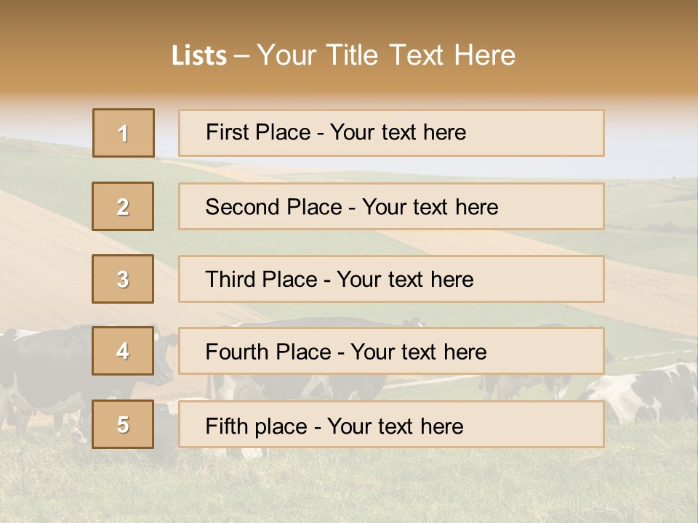Click the word Fourth in list item four

click(241, 352)
